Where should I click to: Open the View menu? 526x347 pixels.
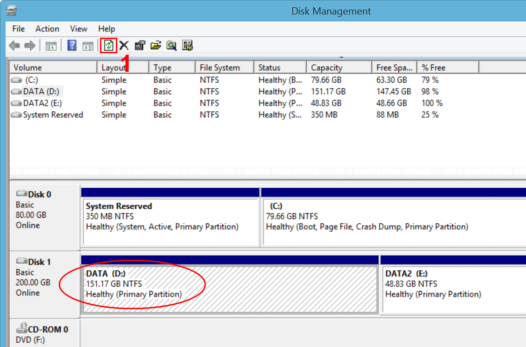coord(79,29)
